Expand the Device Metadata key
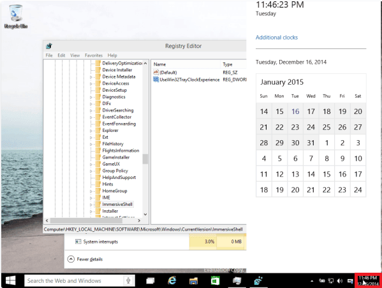The image size is (382, 288). pyautogui.click(x=91, y=77)
